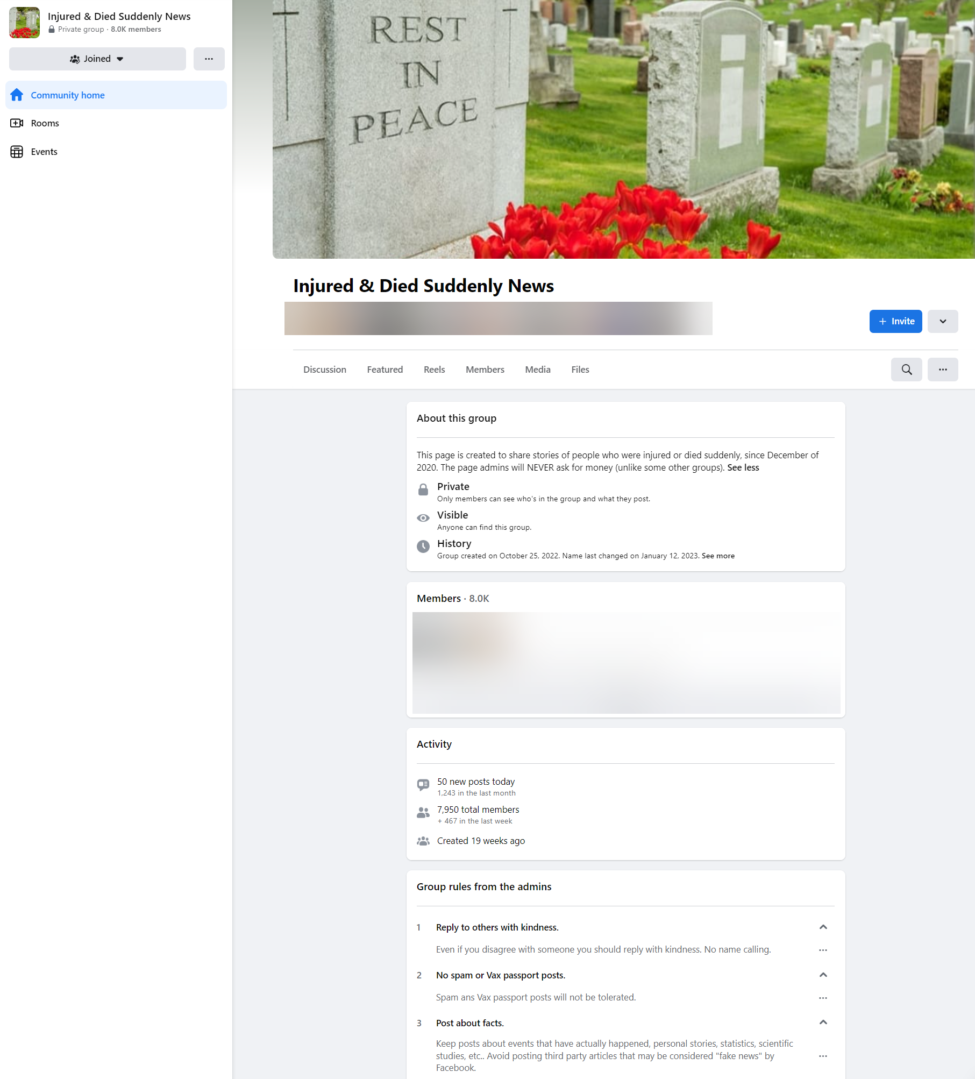Click 'See more' under group History

pos(718,556)
